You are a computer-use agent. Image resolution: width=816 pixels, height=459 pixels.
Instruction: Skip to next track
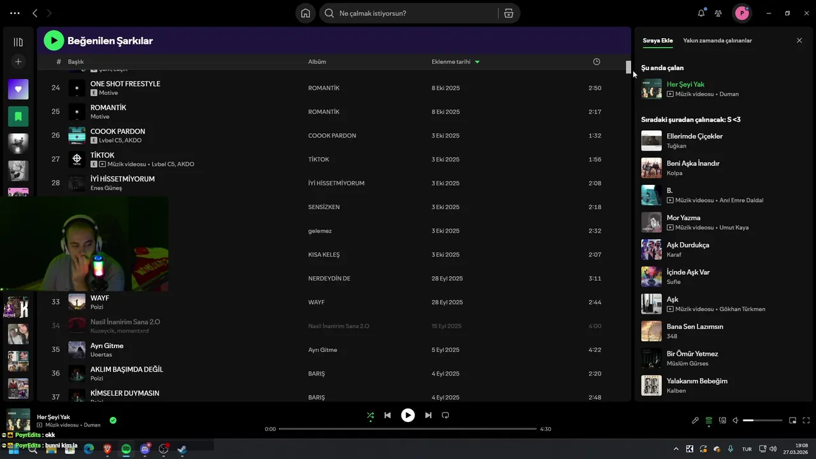pos(428,415)
